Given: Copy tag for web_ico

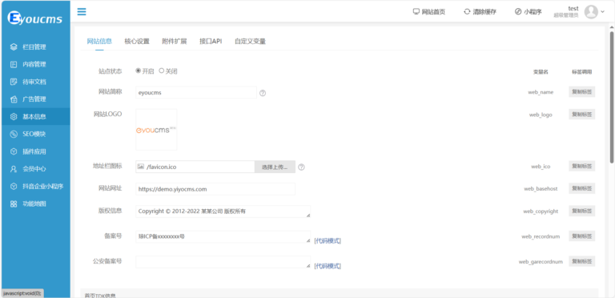Looking at the screenshot, I should (582, 166).
